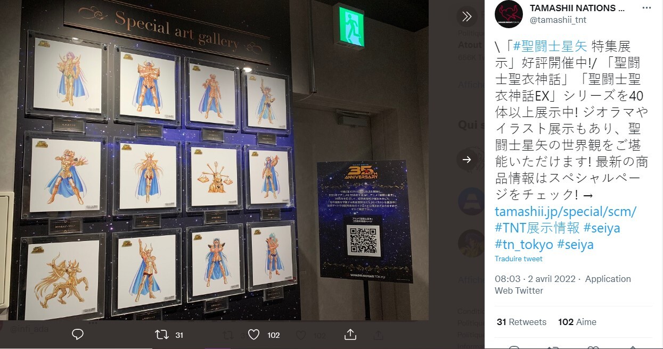The image size is (663, 349).
Task: Collapse the side panel with double chevron
Action: coord(467,17)
